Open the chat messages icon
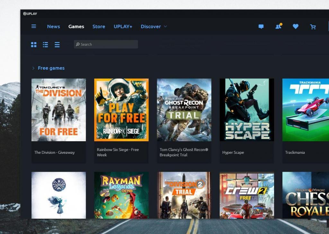329x234 pixels. coord(261,27)
